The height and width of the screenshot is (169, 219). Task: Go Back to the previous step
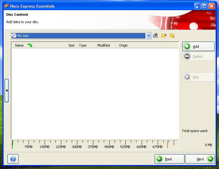pyautogui.click(x=169, y=159)
